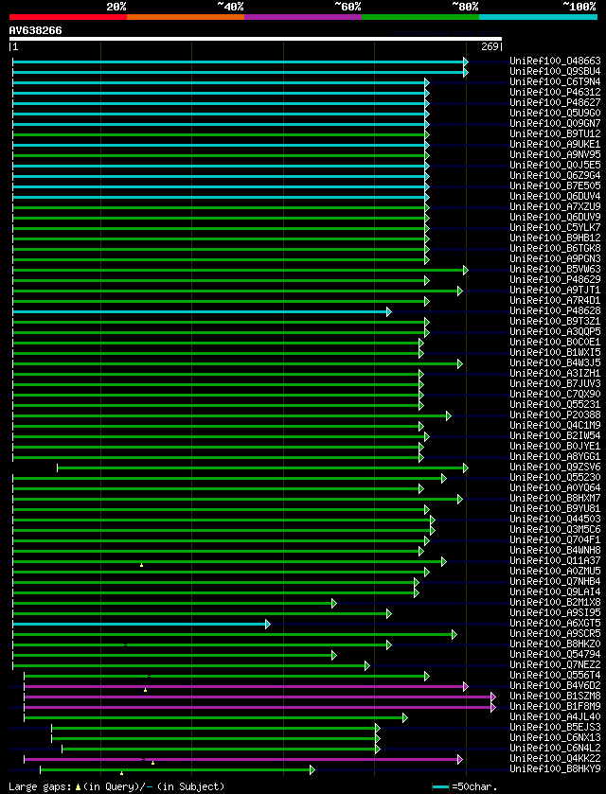Click the yellow gap marker under B4V6D2 bar

(x=146, y=690)
